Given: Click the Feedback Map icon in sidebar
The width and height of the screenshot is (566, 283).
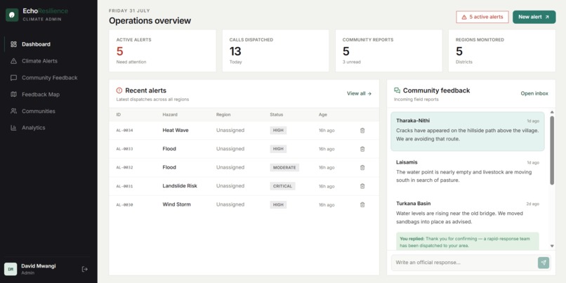Looking at the screenshot, I should 14,95.
